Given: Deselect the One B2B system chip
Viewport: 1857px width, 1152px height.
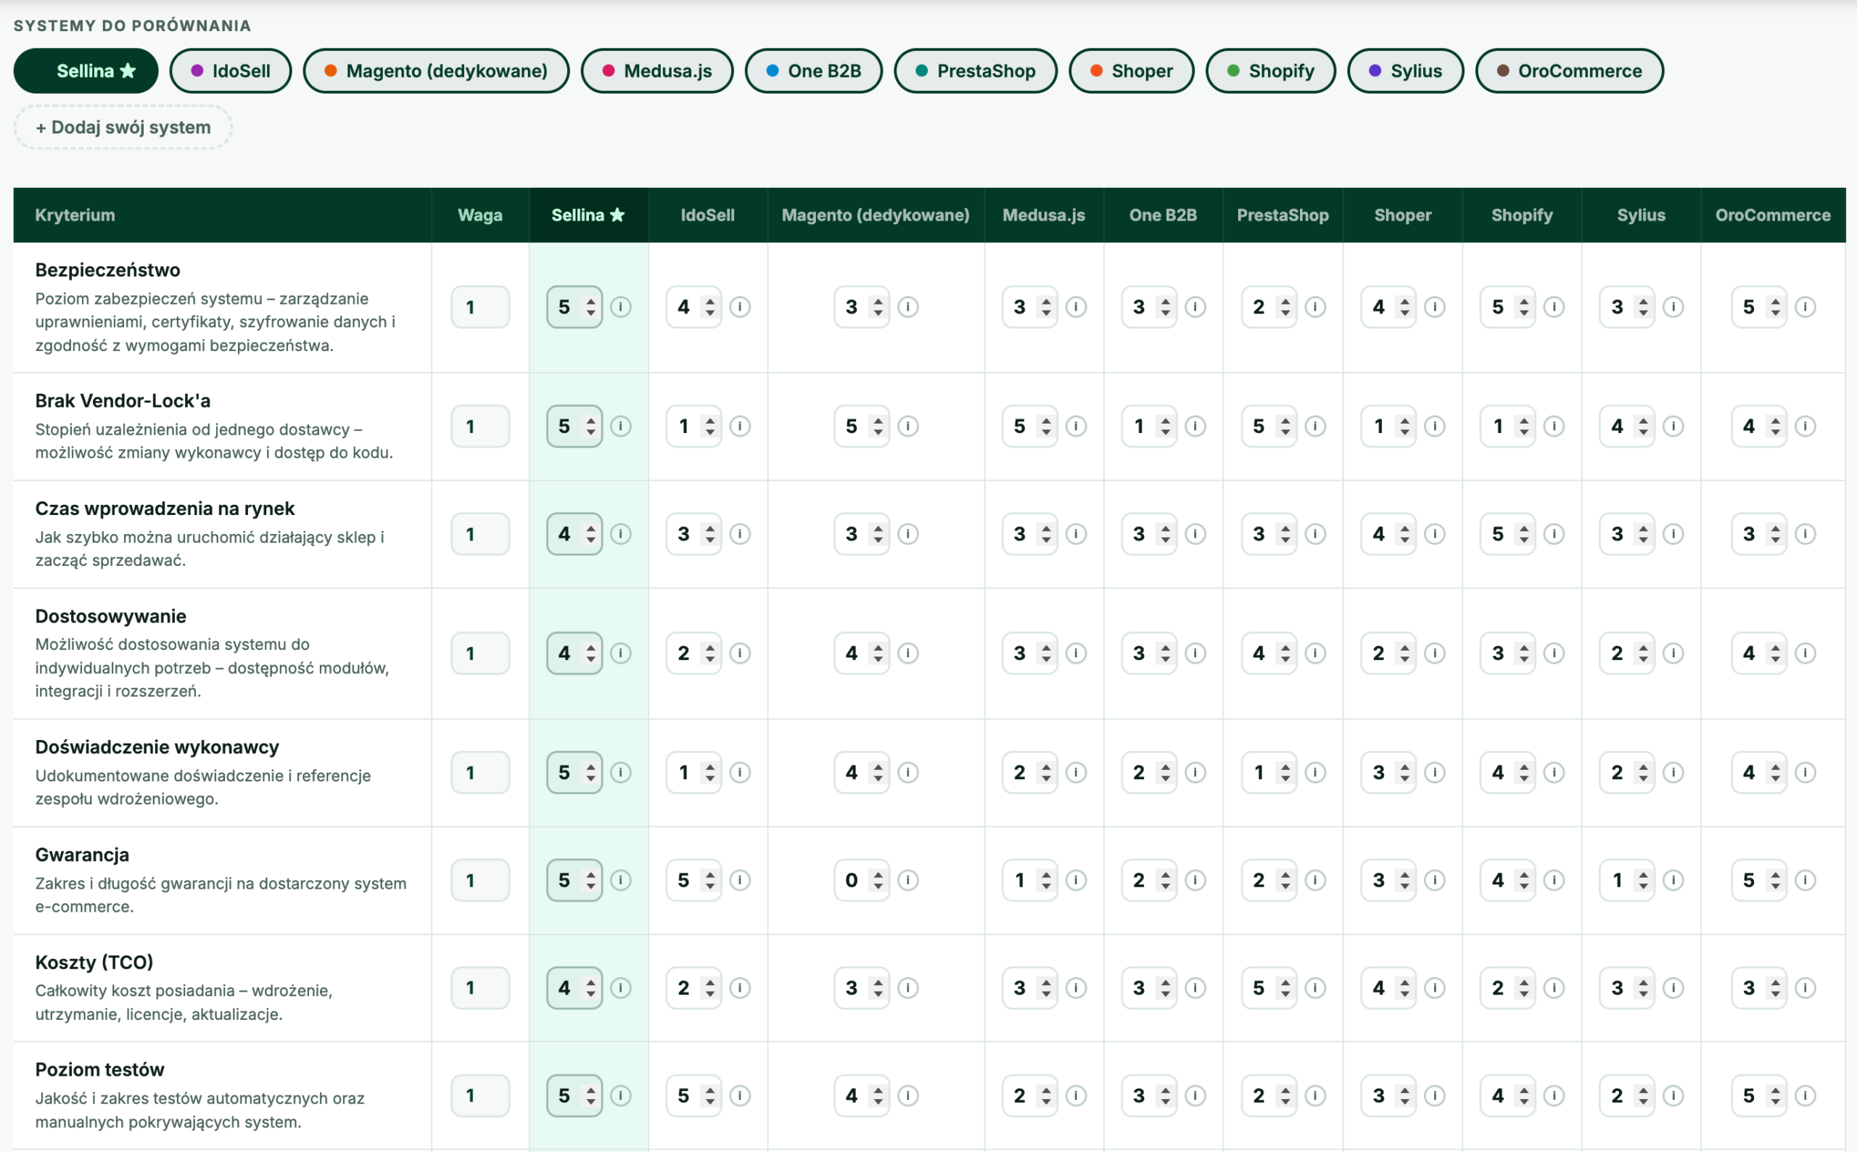Looking at the screenshot, I should pos(813,71).
